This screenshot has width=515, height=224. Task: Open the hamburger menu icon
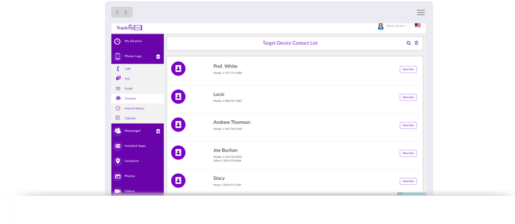[421, 12]
